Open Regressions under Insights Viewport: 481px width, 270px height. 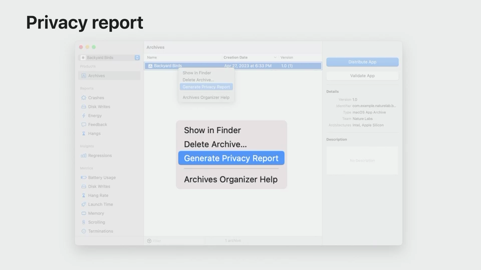[100, 155]
